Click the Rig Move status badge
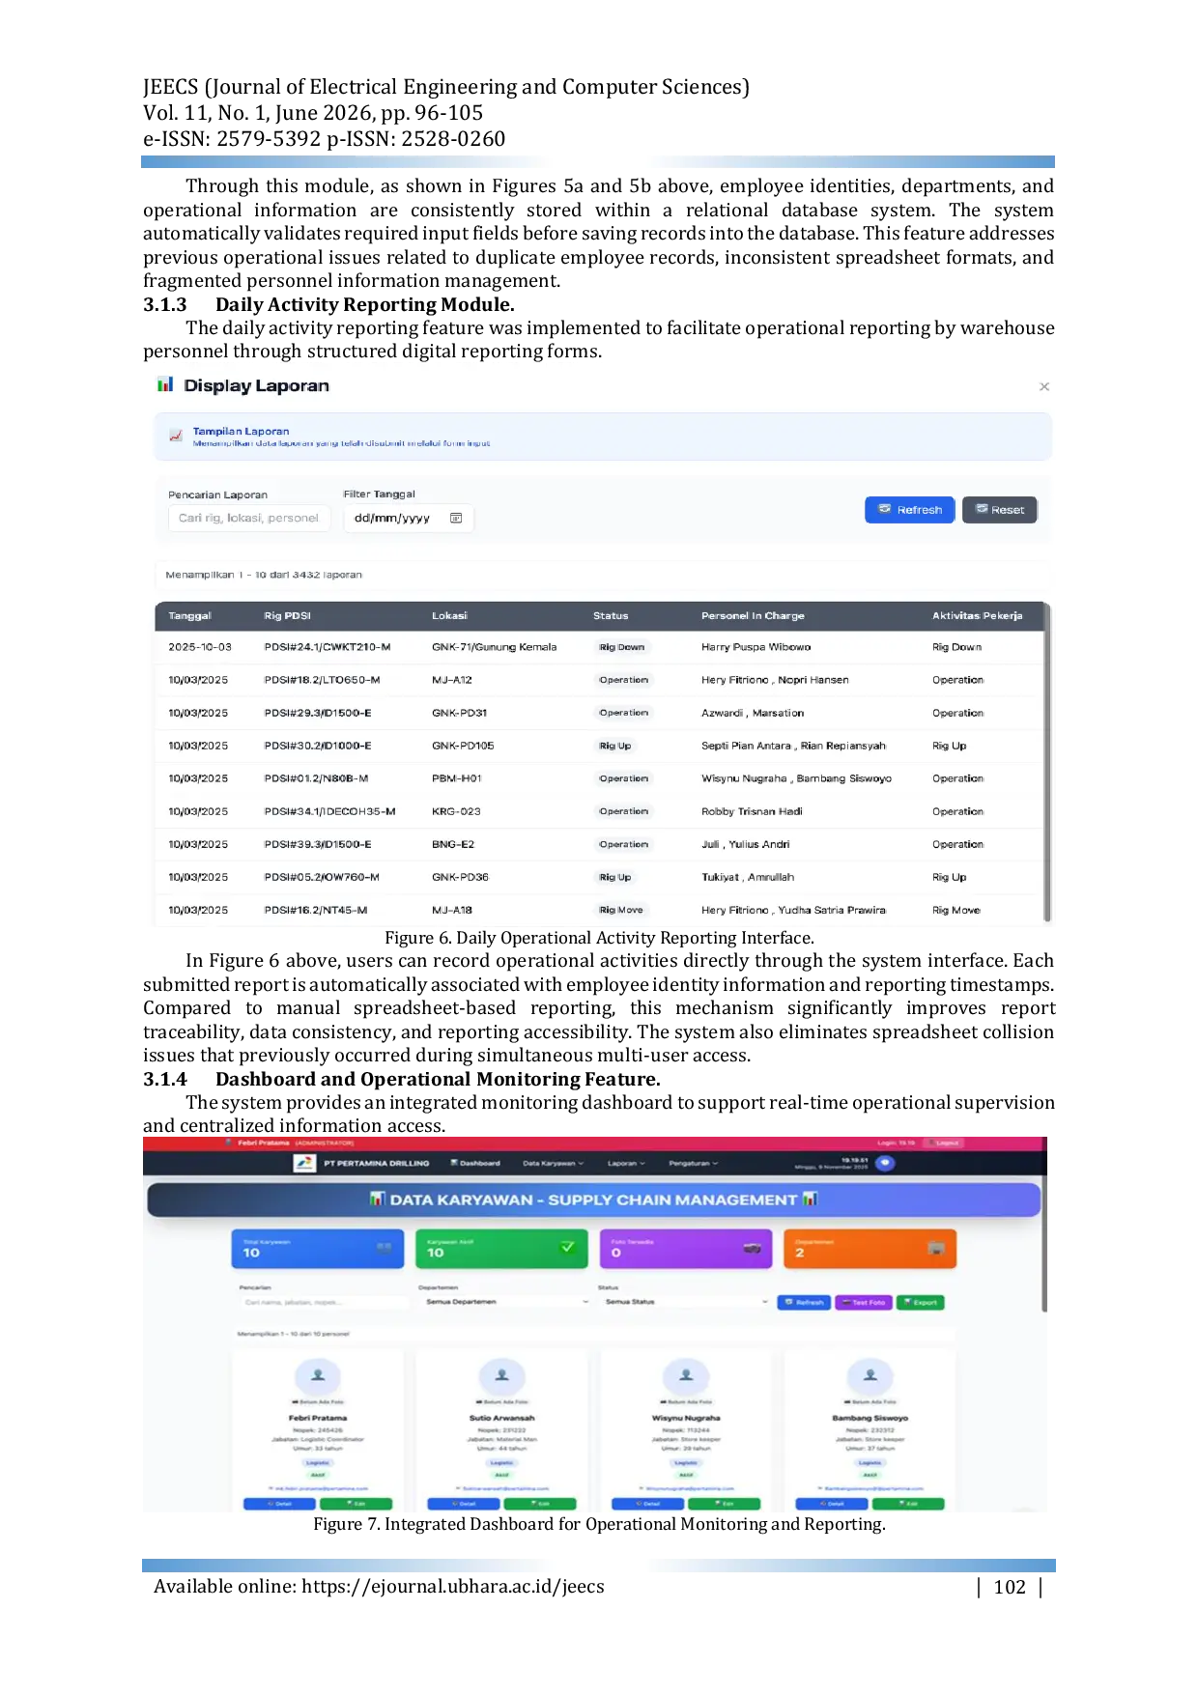 620,910
